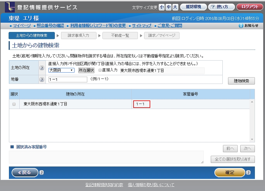Click the 家屋番号 column header

[x=191, y=94]
